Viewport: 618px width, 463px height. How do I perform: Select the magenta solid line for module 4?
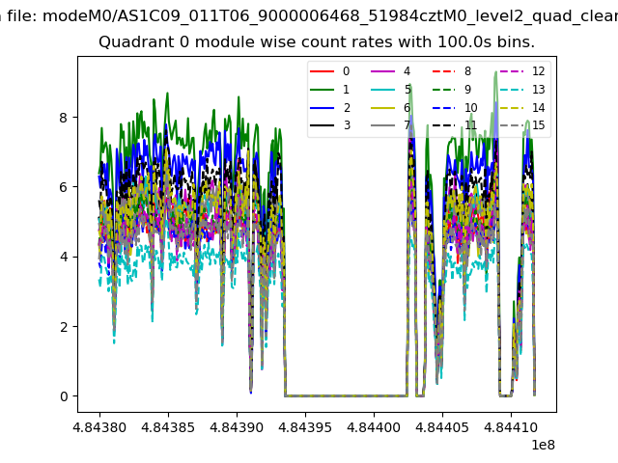click(x=383, y=71)
